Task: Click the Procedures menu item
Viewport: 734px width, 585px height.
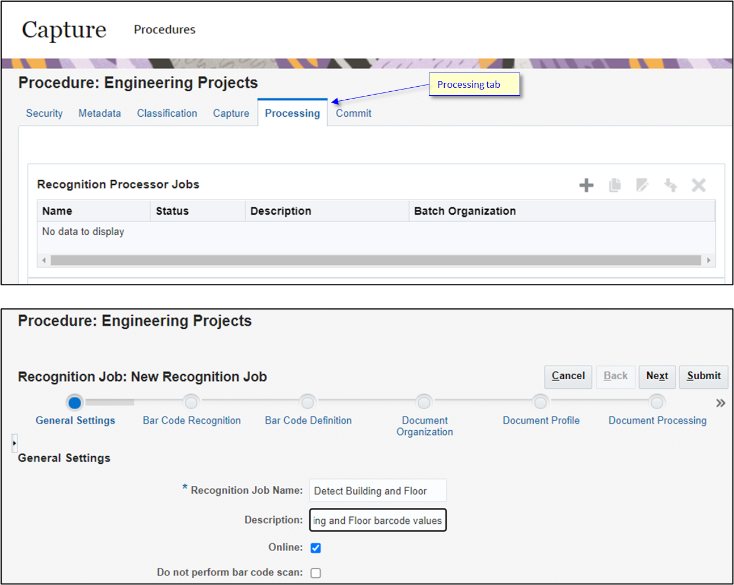Action: (164, 29)
